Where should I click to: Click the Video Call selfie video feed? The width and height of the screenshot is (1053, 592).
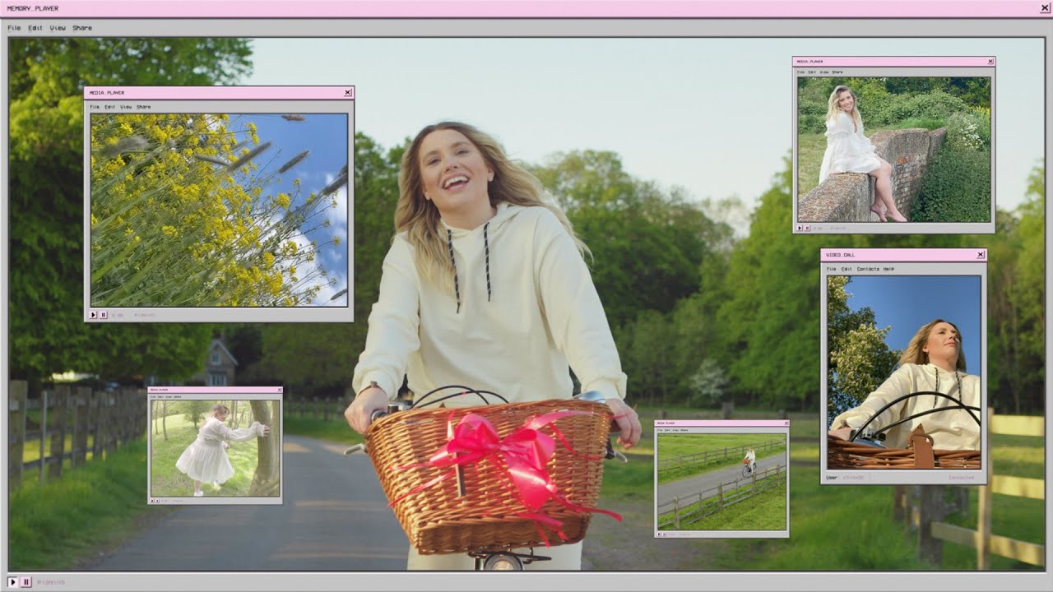click(x=903, y=372)
